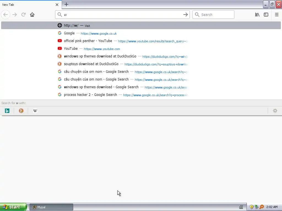Click the magnifier icon in the Search box
Viewport: 282px width, 211px height.
click(x=197, y=15)
